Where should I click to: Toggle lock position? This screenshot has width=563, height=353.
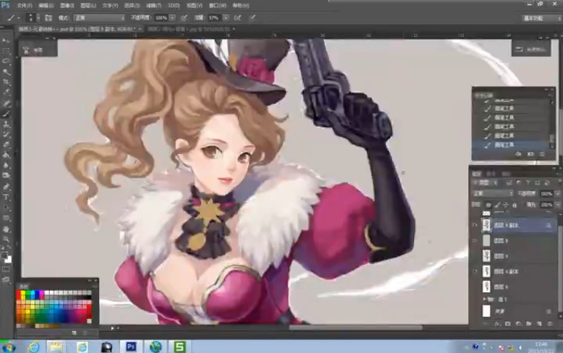coord(506,205)
